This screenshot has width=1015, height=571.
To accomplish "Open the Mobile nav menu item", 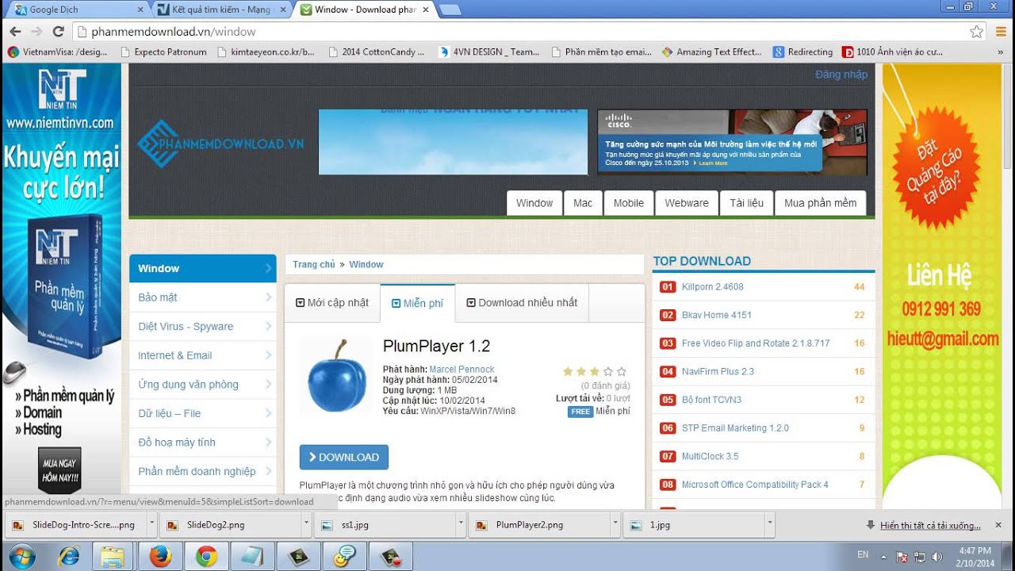I will coord(629,203).
